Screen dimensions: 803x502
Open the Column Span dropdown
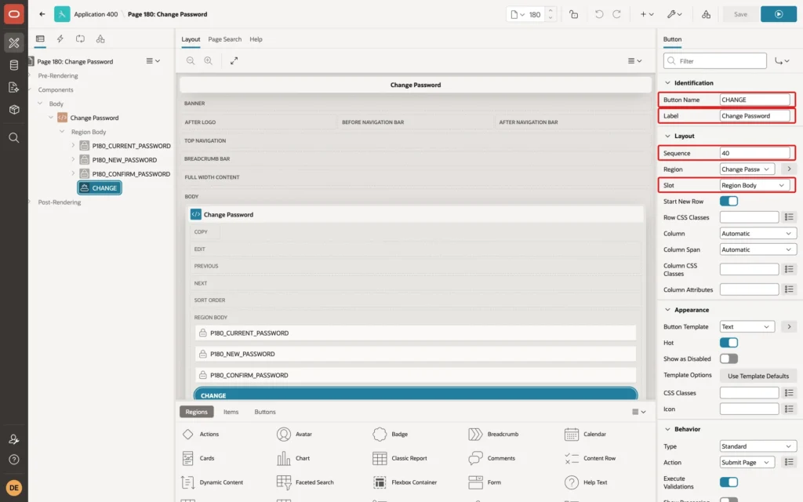point(758,249)
